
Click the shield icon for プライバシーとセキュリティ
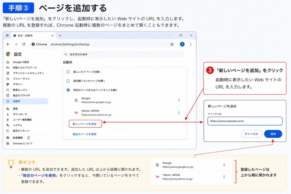8,73
